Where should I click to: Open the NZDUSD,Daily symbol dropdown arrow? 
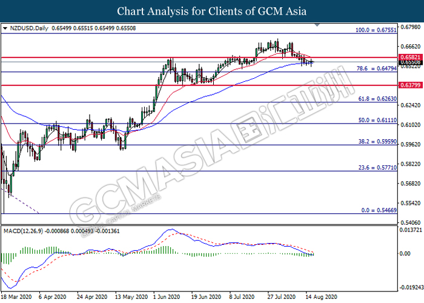pyautogui.click(x=5, y=28)
